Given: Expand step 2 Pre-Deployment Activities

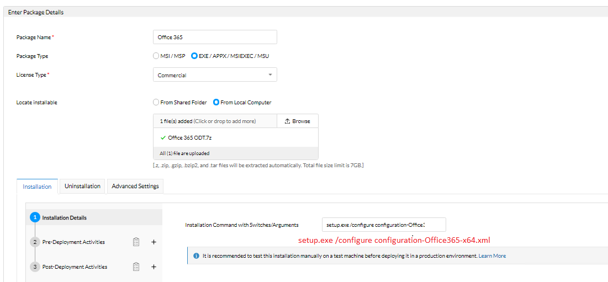Looking at the screenshot, I should pyautogui.click(x=73, y=242).
